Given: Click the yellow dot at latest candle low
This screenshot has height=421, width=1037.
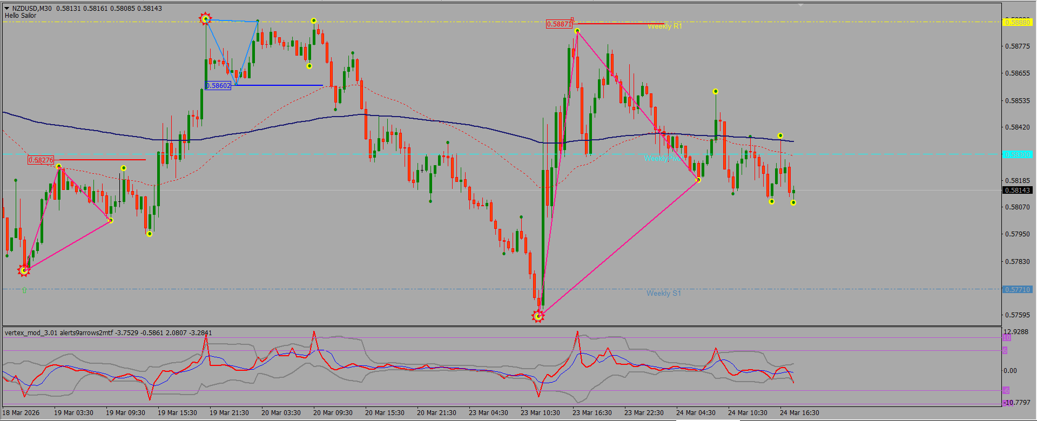Looking at the screenshot, I should pyautogui.click(x=793, y=202).
